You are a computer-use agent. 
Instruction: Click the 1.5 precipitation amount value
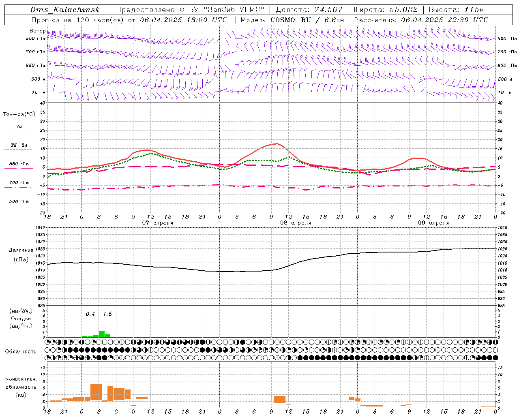point(107,314)
